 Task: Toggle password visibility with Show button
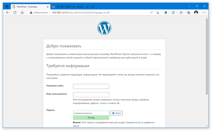116,113
